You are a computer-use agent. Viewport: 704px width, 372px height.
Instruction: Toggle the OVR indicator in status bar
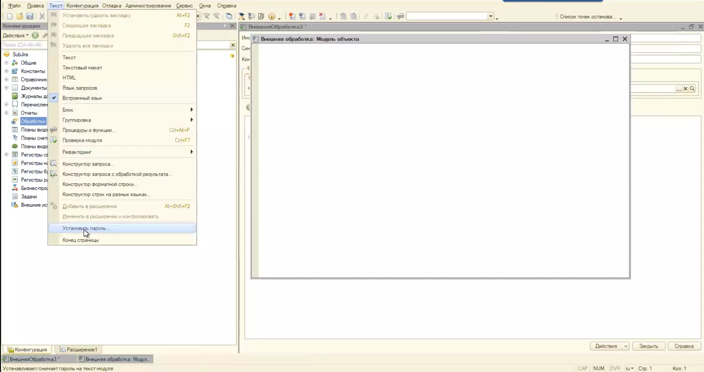(615, 368)
